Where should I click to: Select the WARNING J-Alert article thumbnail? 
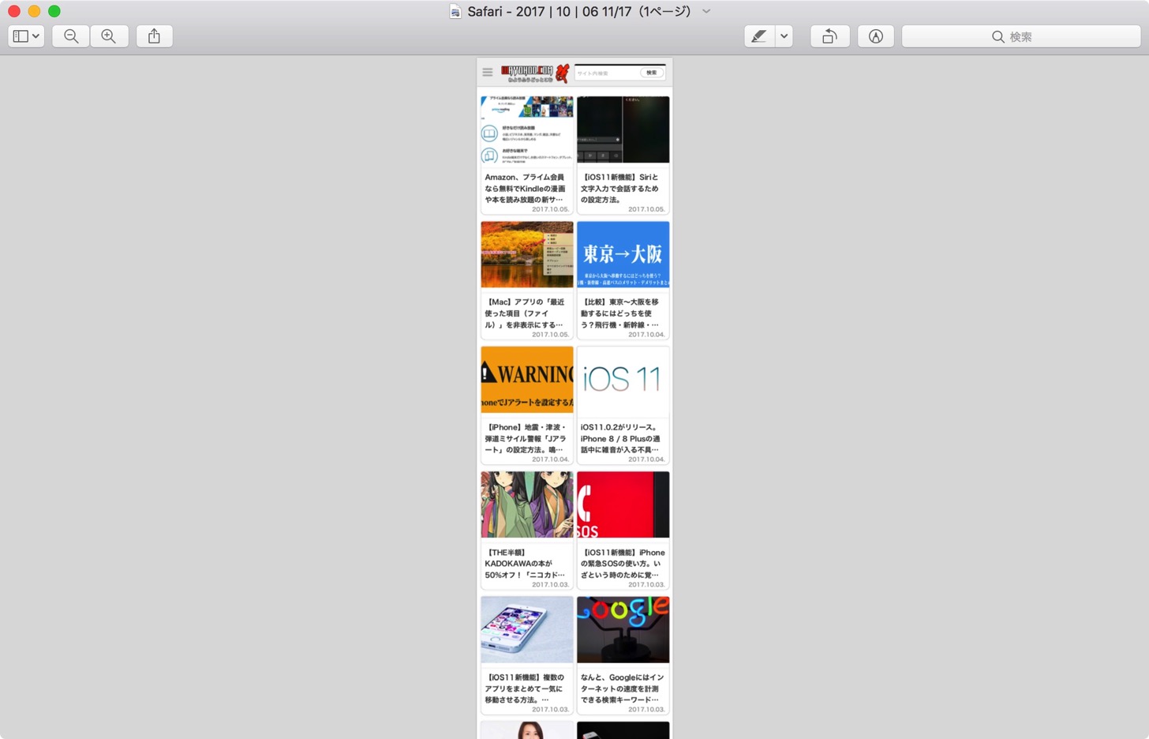(527, 380)
